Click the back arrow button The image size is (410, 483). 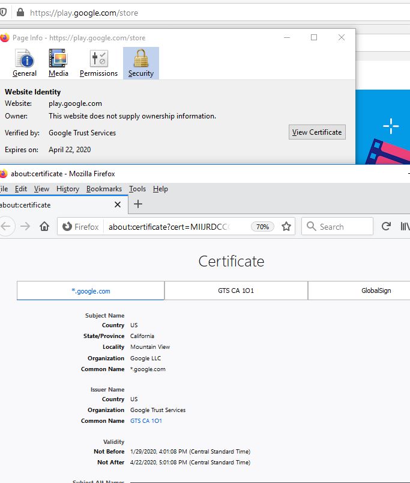(6, 227)
